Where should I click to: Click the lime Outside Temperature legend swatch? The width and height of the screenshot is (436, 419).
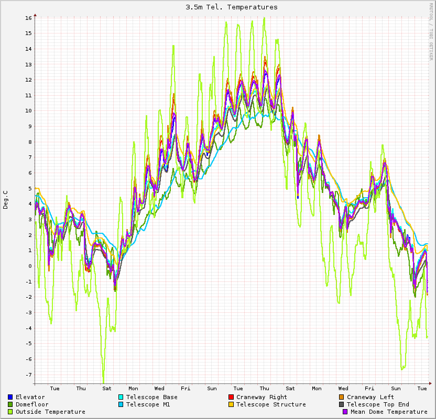coord(10,412)
